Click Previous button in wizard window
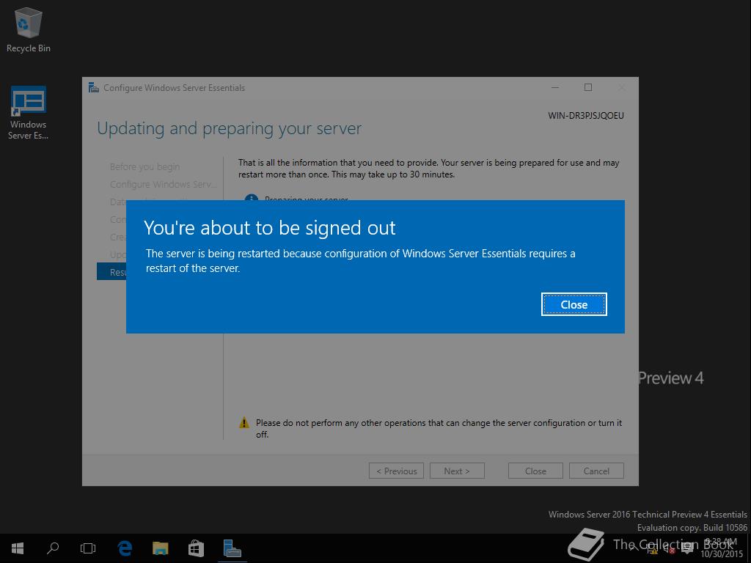751x563 pixels. [x=396, y=471]
